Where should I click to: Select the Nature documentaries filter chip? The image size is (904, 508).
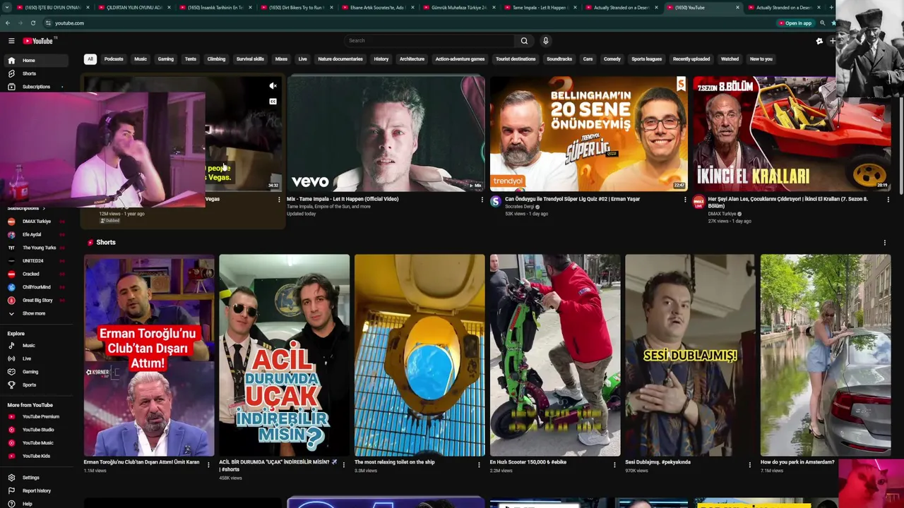coord(340,59)
